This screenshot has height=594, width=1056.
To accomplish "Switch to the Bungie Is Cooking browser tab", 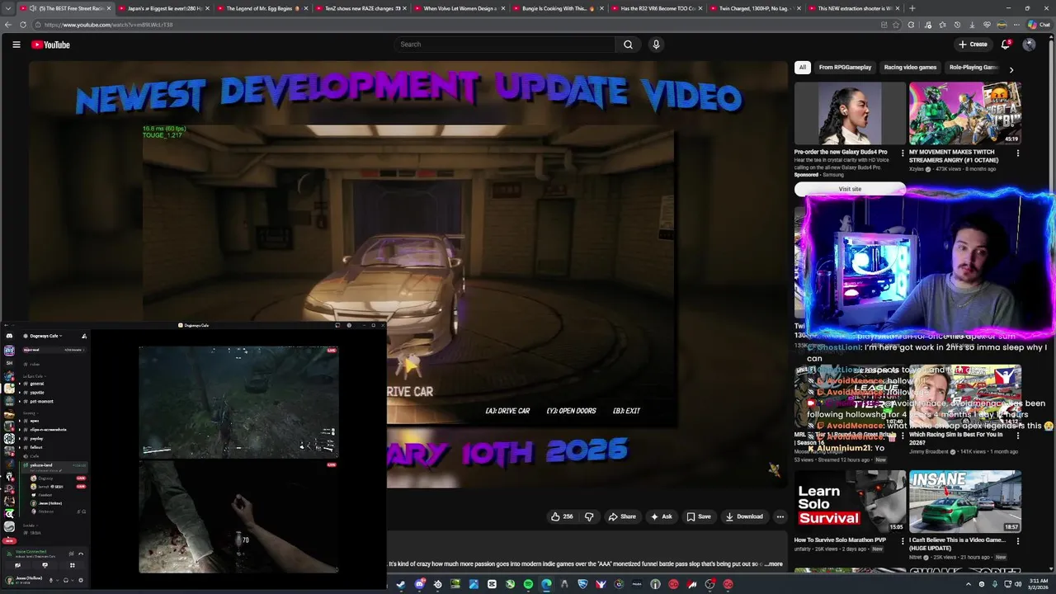I will click(x=557, y=8).
